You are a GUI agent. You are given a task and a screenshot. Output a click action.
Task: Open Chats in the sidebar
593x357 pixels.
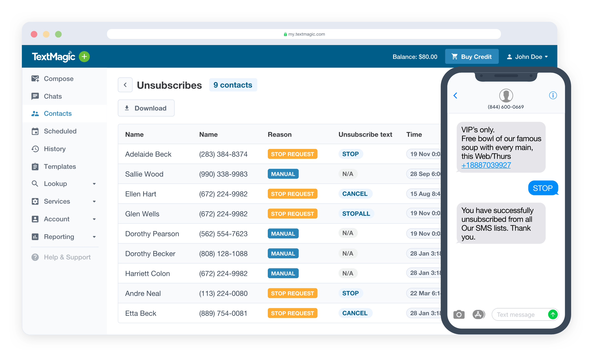click(x=64, y=96)
